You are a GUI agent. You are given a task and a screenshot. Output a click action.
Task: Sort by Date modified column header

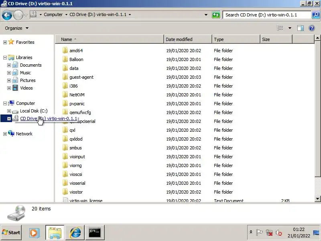tap(188, 39)
